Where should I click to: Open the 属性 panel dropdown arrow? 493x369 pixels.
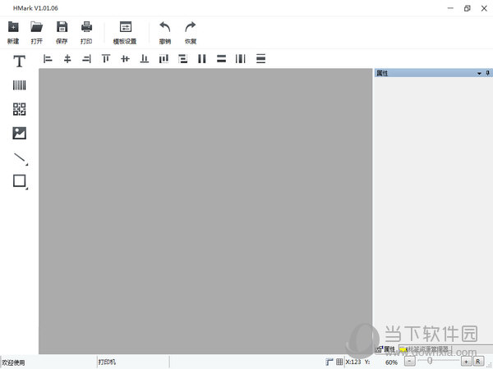(x=479, y=74)
